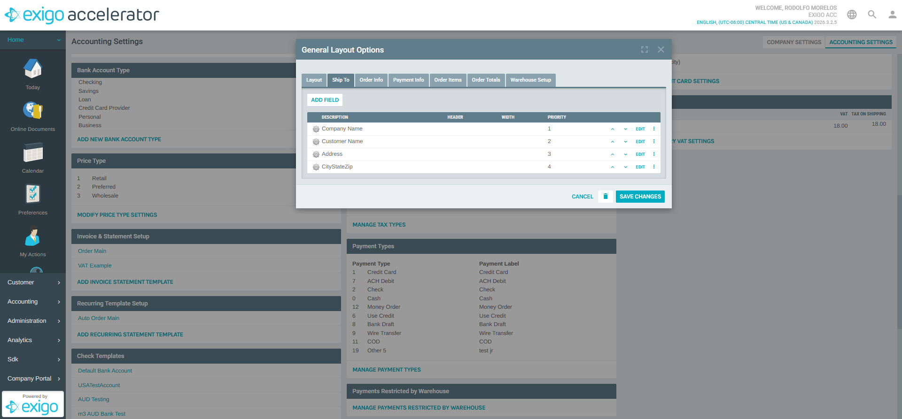Switch to the Order Info tab
The image size is (902, 419).
[x=371, y=80]
